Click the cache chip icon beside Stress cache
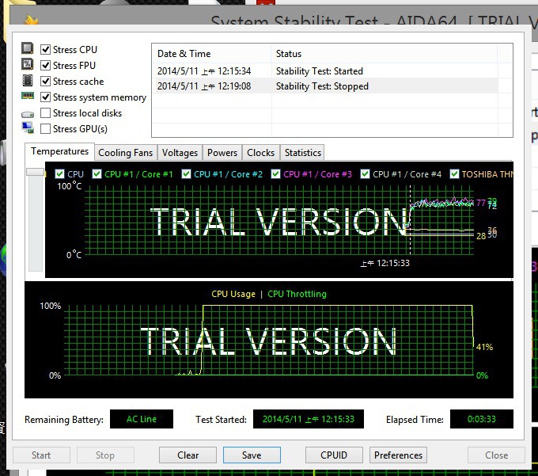The height and width of the screenshot is (476, 538). point(28,80)
